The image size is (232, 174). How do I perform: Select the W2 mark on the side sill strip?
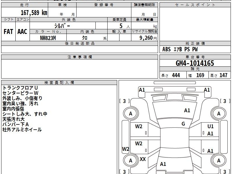pos(126,149)
